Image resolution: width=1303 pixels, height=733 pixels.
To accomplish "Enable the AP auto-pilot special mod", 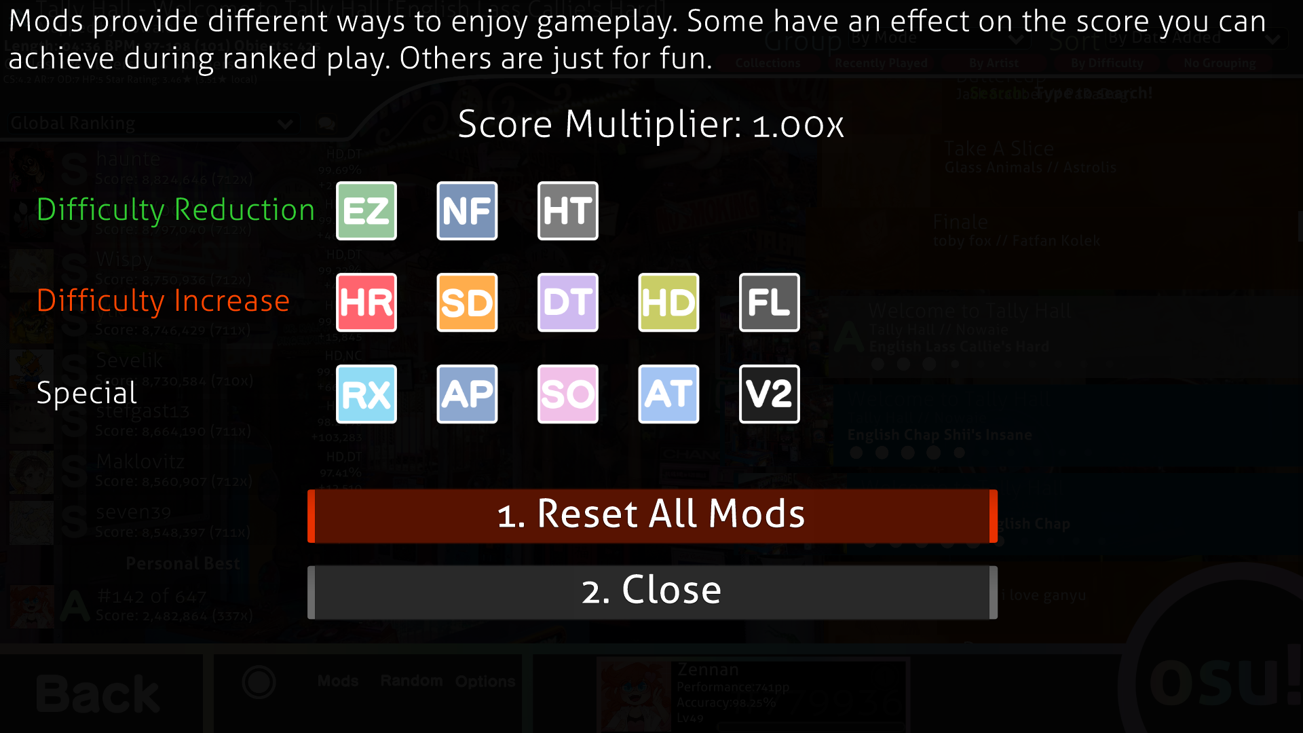I will (466, 393).
